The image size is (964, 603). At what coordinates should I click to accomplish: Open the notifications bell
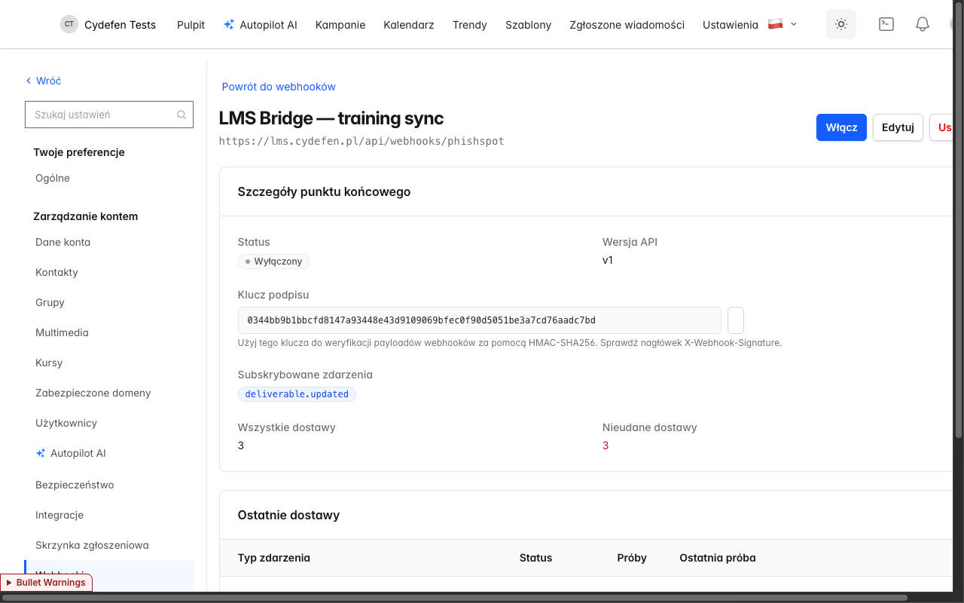[923, 24]
